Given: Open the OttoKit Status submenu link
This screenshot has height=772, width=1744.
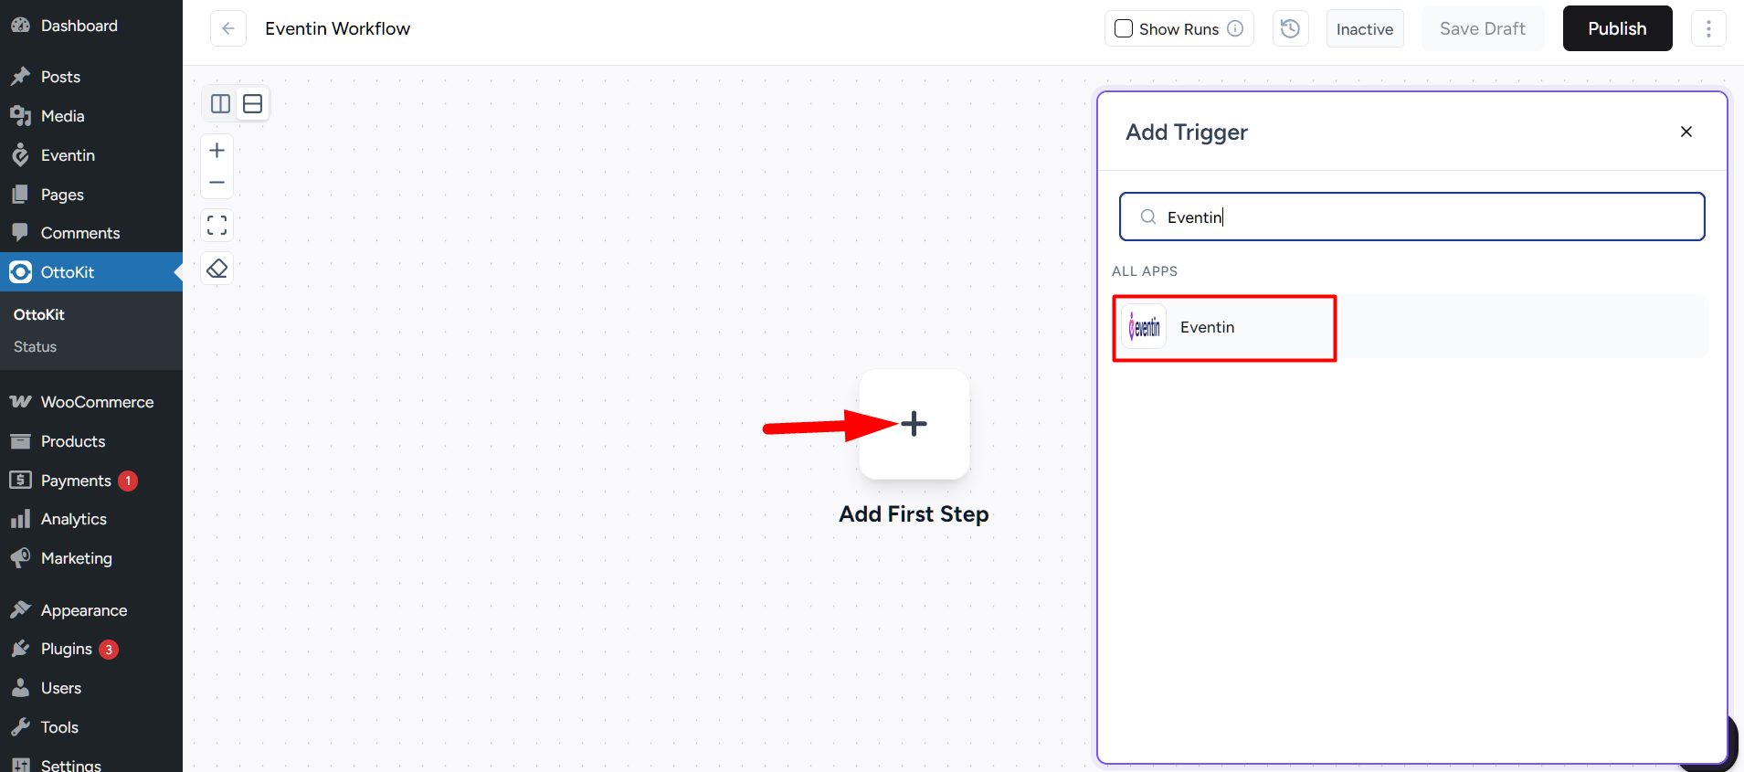Looking at the screenshot, I should 36,347.
